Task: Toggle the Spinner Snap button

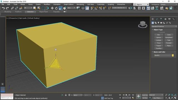Action: (x=105, y=8)
